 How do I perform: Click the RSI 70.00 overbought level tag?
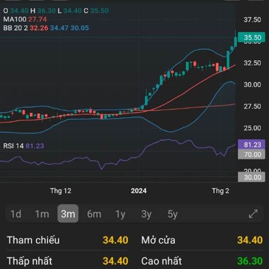point(252,154)
